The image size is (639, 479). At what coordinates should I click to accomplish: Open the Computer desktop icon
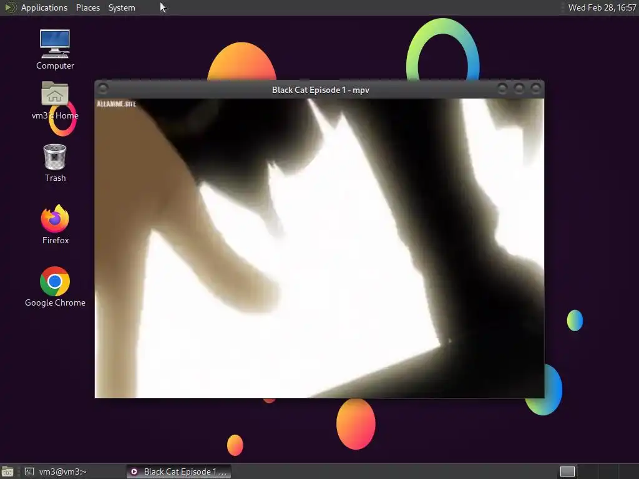point(55,49)
